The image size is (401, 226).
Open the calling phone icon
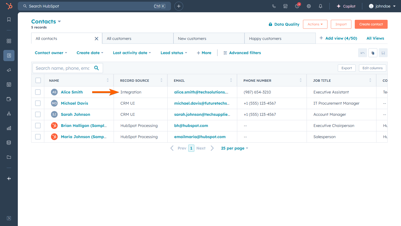pos(274,6)
